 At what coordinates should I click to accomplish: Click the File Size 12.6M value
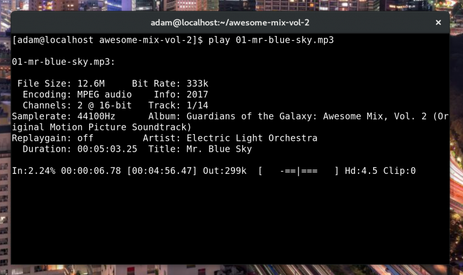click(91, 84)
